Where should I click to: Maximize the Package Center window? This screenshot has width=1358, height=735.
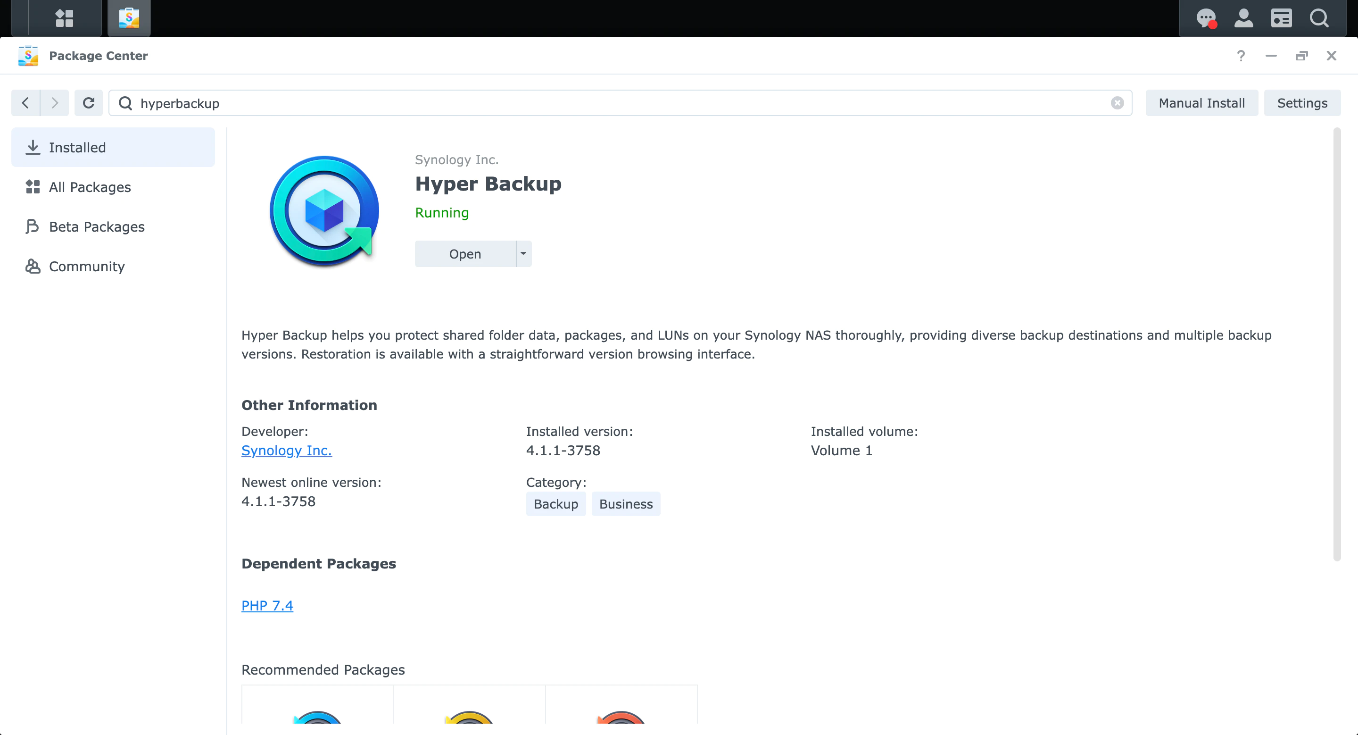1301,56
